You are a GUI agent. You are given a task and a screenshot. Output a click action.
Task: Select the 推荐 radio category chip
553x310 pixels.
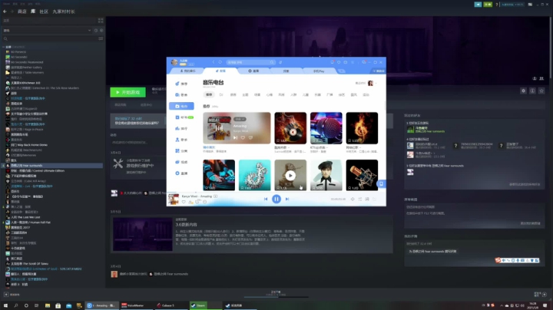click(209, 94)
